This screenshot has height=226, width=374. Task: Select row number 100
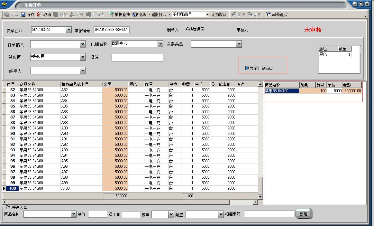pyautogui.click(x=13, y=188)
